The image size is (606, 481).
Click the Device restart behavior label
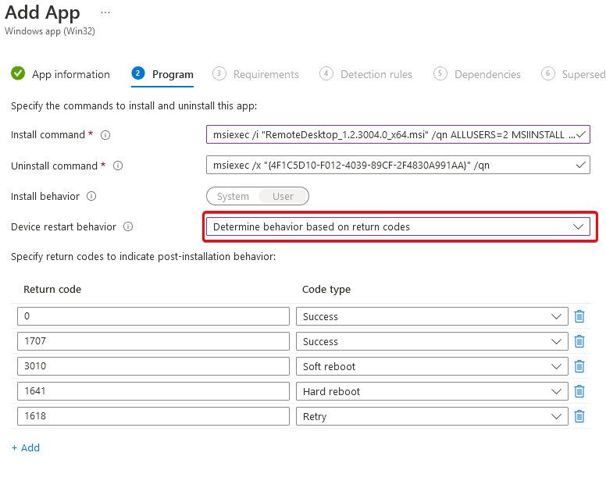click(x=63, y=226)
